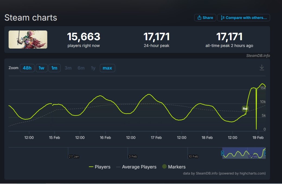Set chart zoom to 1m
This screenshot has height=184, width=282.
[x=54, y=68]
